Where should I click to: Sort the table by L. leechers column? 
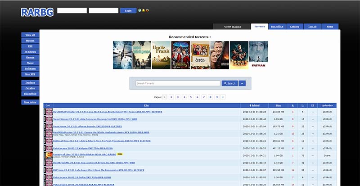coord(303,105)
